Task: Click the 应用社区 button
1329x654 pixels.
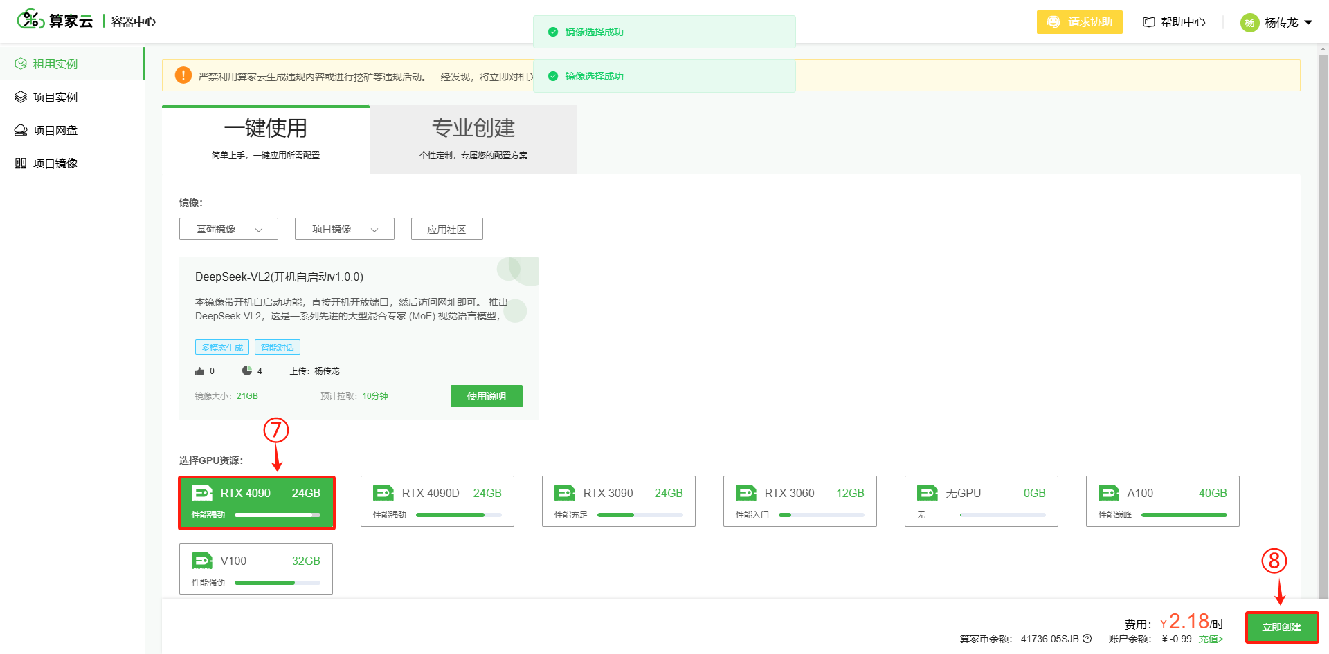Action: 447,229
